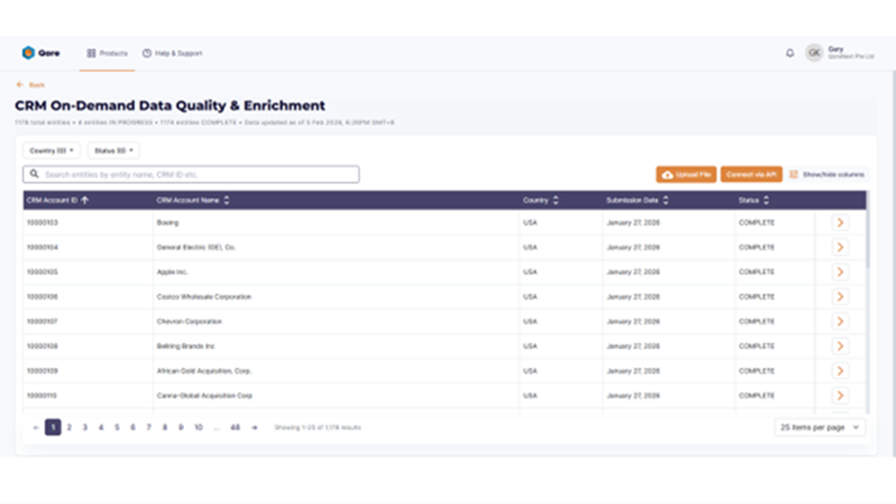The image size is (896, 504).
Task: Click the search magnifier icon
Action: [34, 174]
